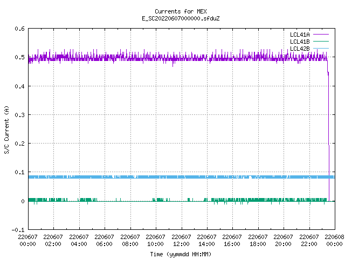Image resolution: width=345 pixels, height=259 pixels.
Task: Click the blue LCL42B current trace band
Action: pos(182,177)
